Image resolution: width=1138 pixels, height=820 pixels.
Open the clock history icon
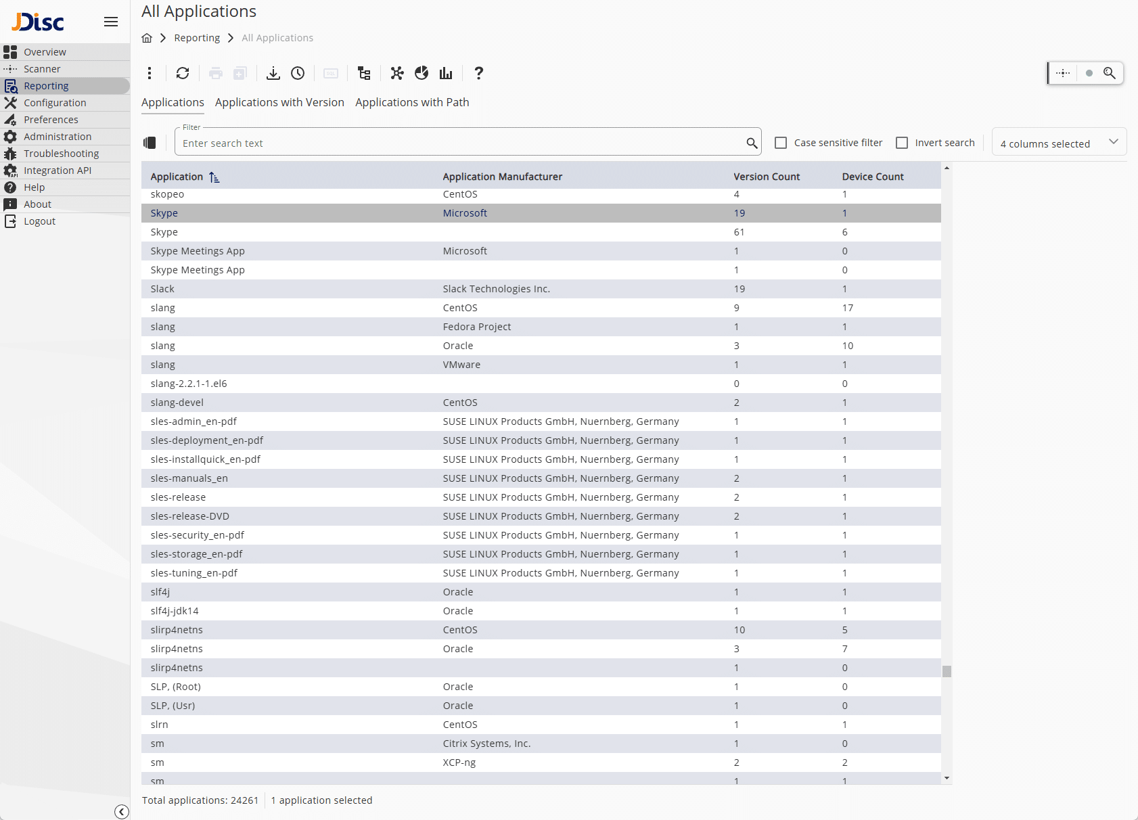click(298, 73)
